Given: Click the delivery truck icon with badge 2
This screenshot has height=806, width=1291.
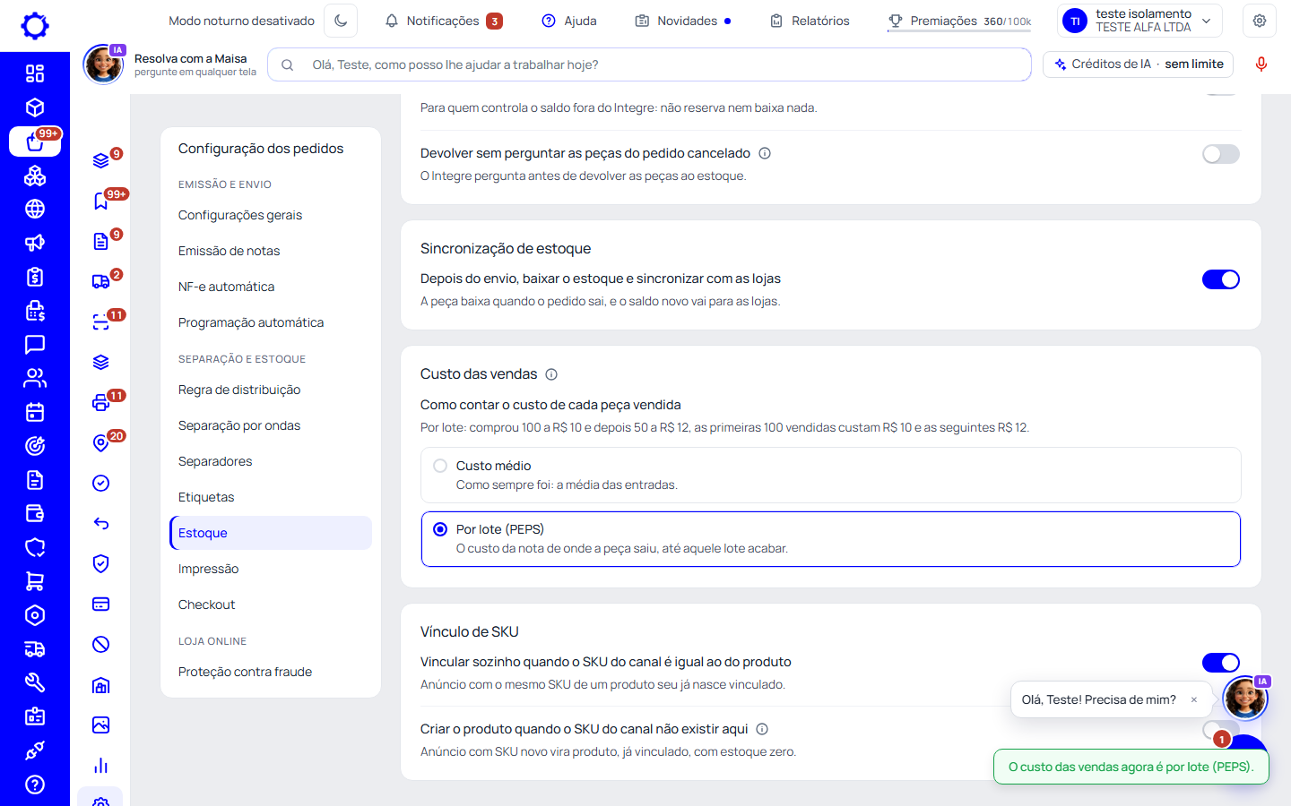Looking at the screenshot, I should coord(101,281).
